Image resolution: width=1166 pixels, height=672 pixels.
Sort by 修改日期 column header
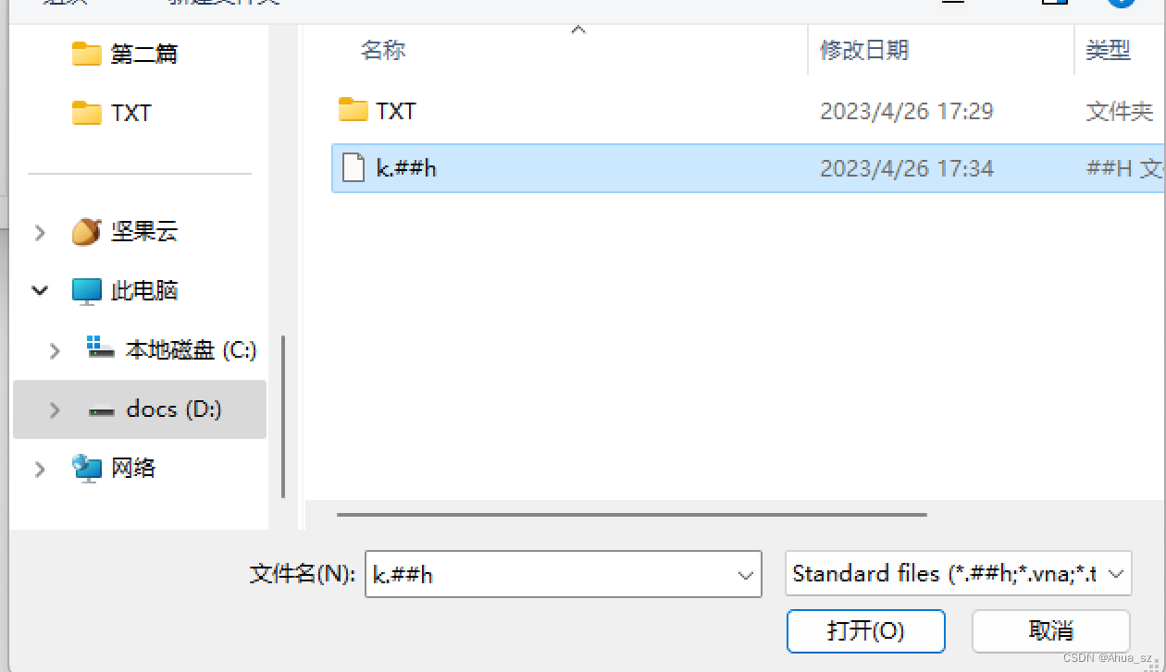[x=864, y=50]
